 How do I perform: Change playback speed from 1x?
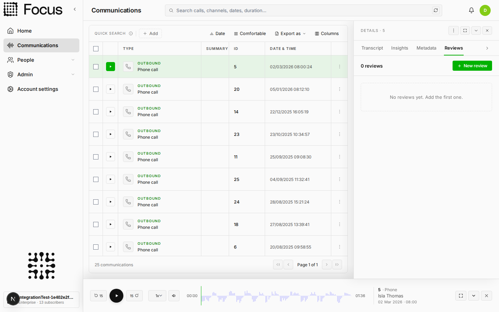pos(157,296)
